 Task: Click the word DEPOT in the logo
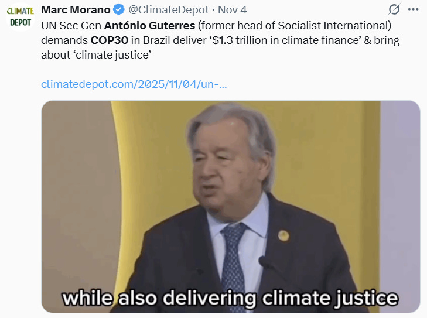coord(21,23)
